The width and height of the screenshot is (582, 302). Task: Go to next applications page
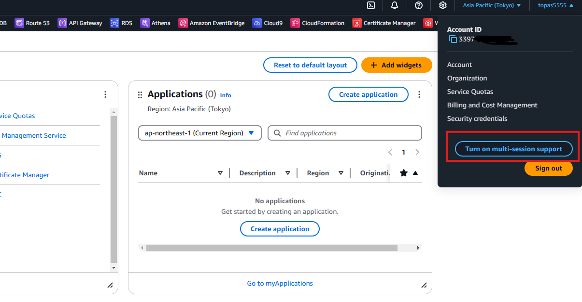(417, 152)
